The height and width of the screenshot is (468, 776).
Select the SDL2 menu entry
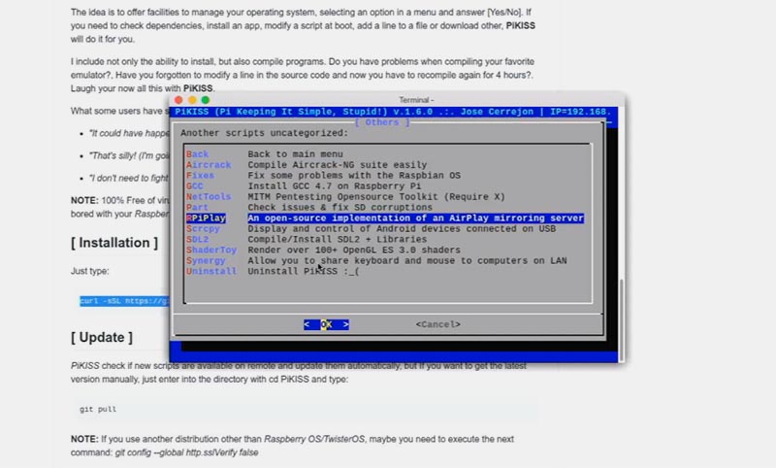point(198,239)
